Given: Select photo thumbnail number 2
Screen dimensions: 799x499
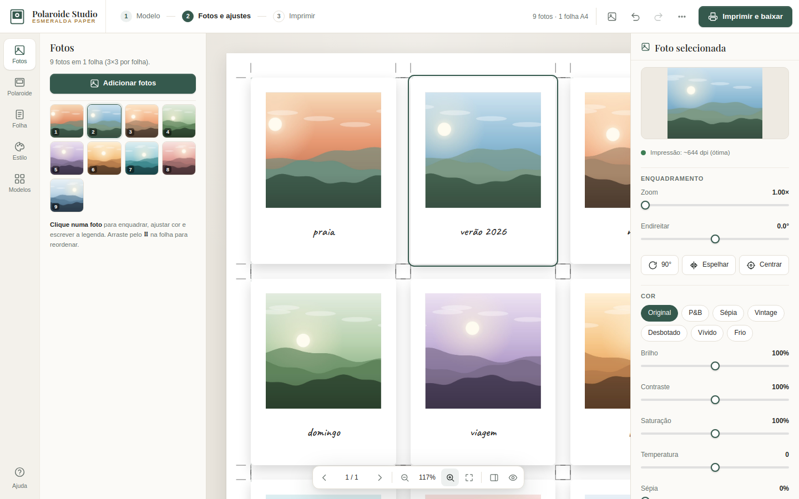Looking at the screenshot, I should tap(104, 121).
